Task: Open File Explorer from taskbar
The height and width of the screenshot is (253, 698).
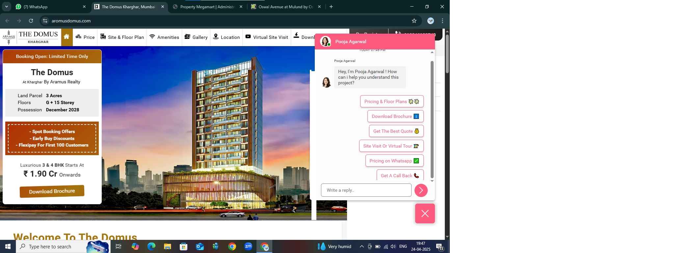Action: [x=167, y=246]
